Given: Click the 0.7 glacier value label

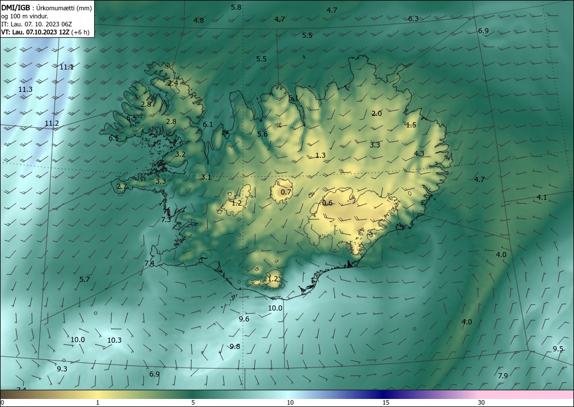Looking at the screenshot, I should click(x=286, y=192).
